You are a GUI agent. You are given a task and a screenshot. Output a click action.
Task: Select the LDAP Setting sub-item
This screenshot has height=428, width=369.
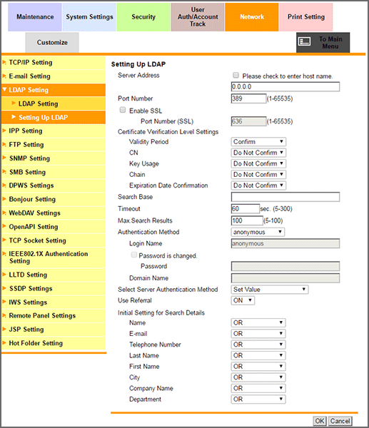point(54,103)
